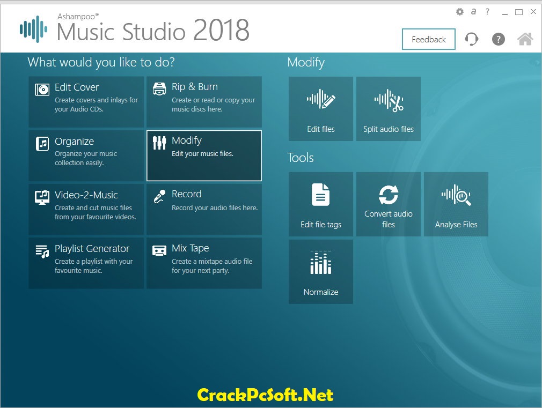Close the Music Studio window
The width and height of the screenshot is (542, 408).
click(533, 12)
